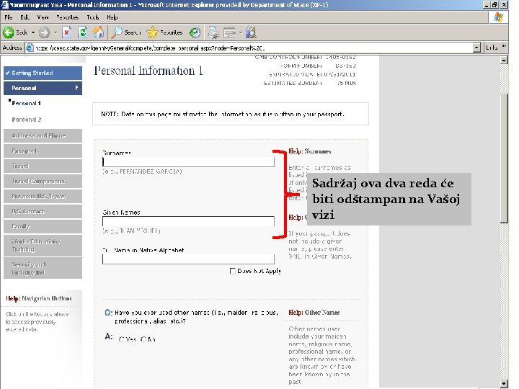Click the Edit page toolbar icon

click(229, 32)
